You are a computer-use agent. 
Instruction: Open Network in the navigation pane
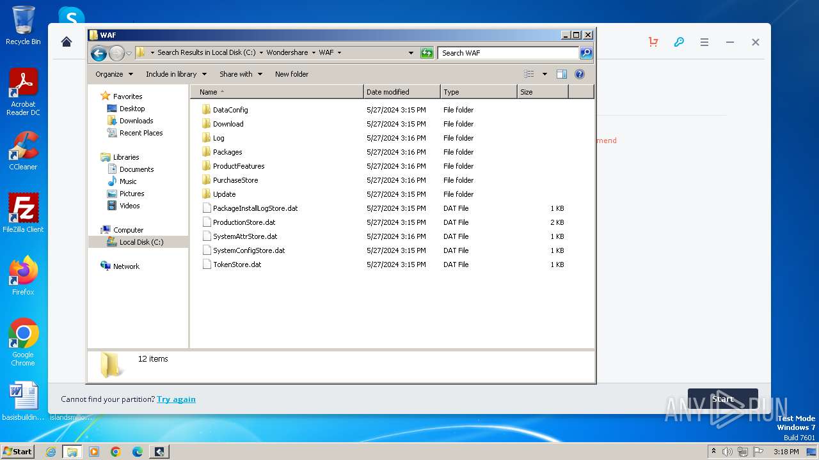(x=126, y=266)
